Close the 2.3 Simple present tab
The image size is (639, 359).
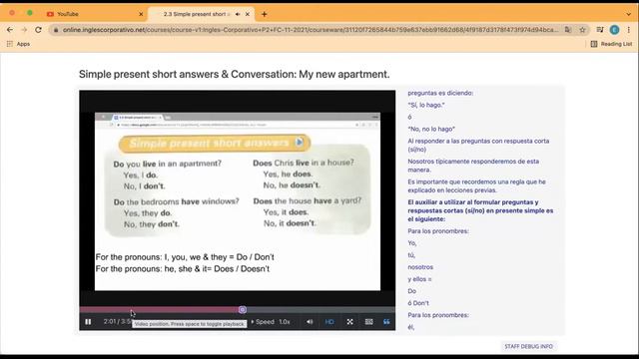point(248,14)
